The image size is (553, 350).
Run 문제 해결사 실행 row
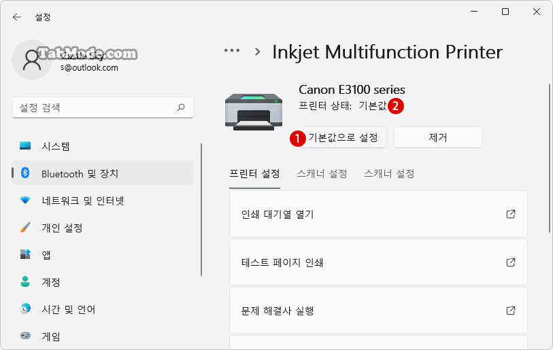coord(378,311)
